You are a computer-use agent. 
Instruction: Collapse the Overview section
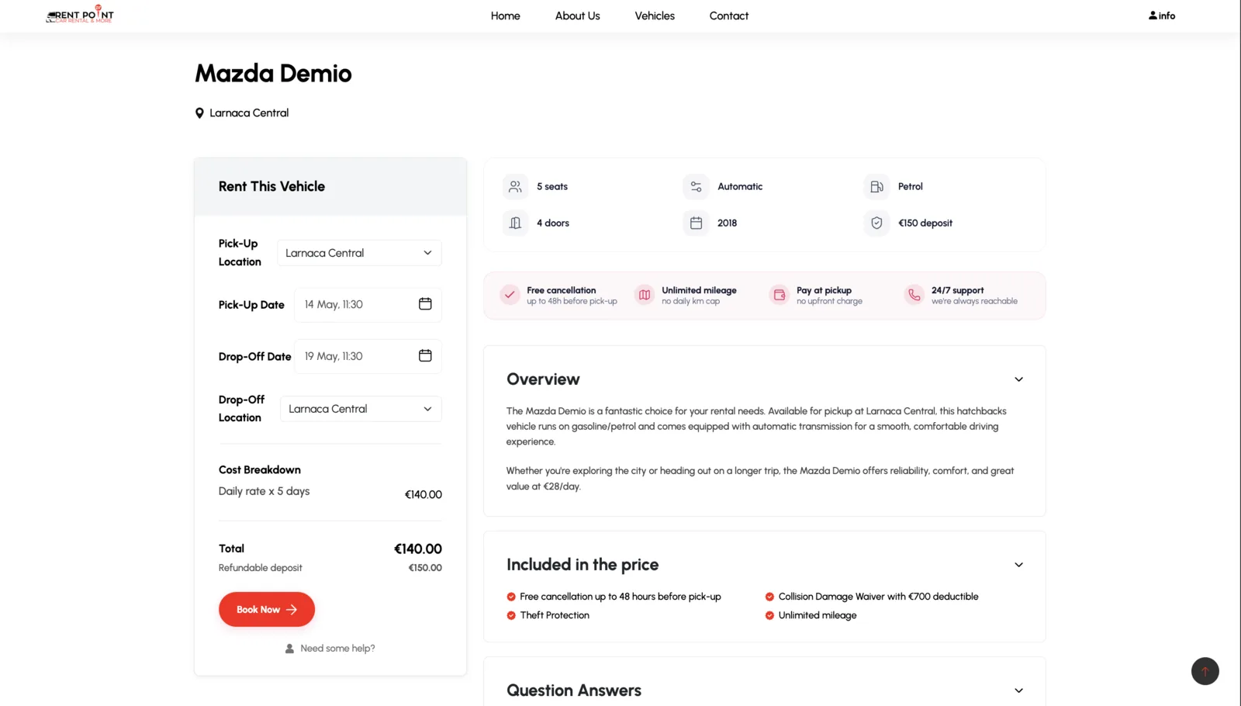point(1018,379)
